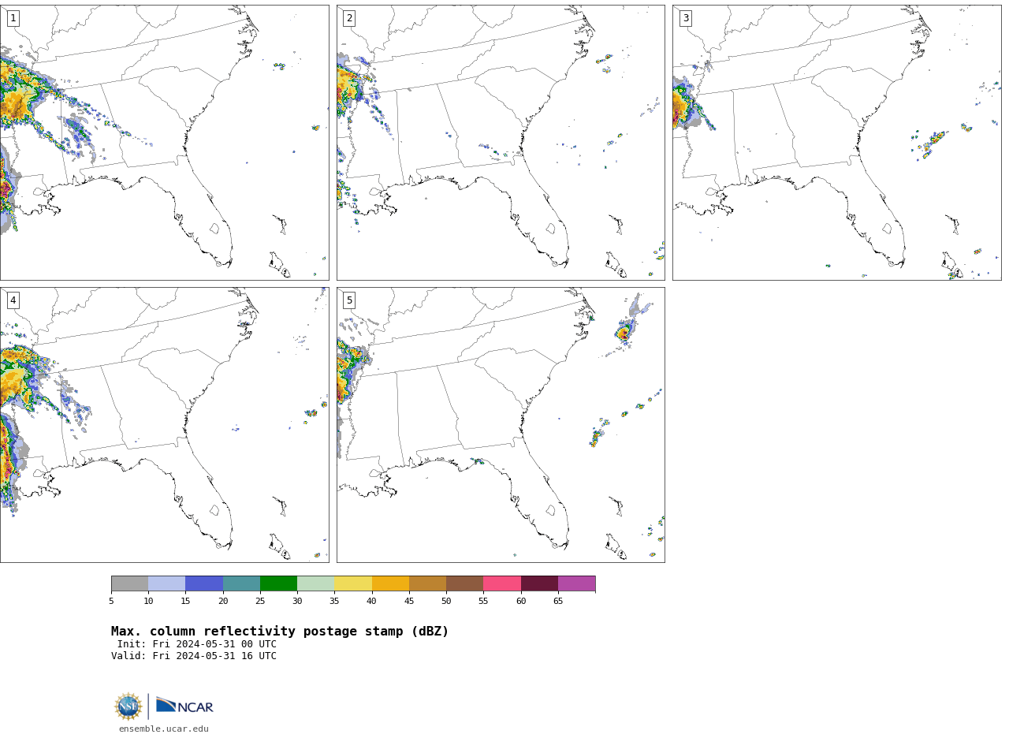Click the colorbar tick label 50

pos(446,602)
